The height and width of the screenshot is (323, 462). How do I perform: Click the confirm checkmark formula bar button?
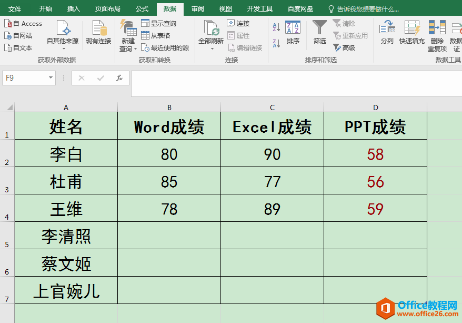[x=101, y=78]
